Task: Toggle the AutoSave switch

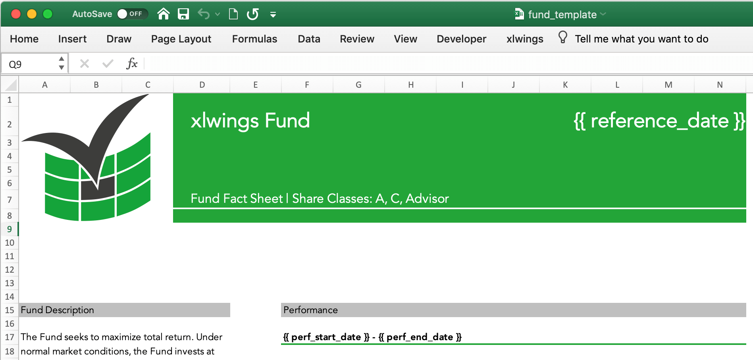Action: click(x=132, y=14)
